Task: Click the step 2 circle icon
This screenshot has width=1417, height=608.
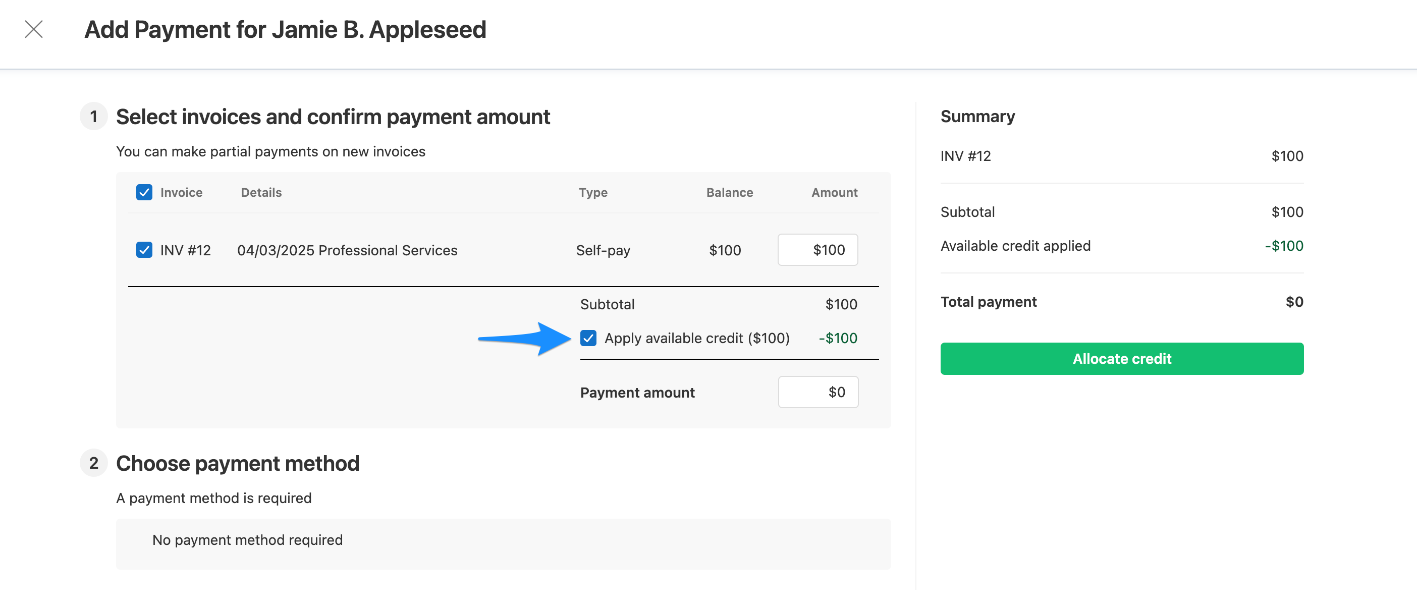Action: [93, 463]
